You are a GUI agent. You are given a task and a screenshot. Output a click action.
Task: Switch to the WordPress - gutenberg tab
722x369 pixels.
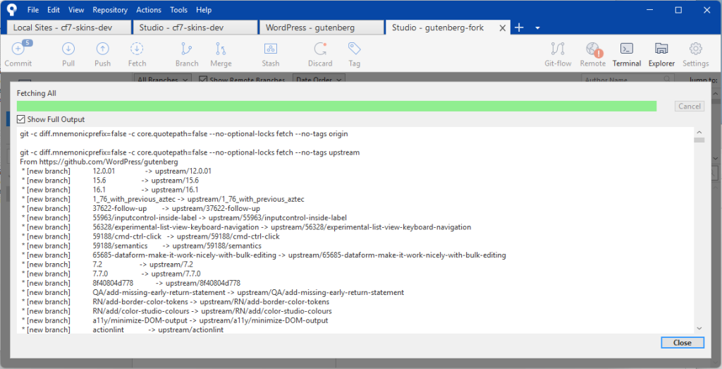(320, 28)
